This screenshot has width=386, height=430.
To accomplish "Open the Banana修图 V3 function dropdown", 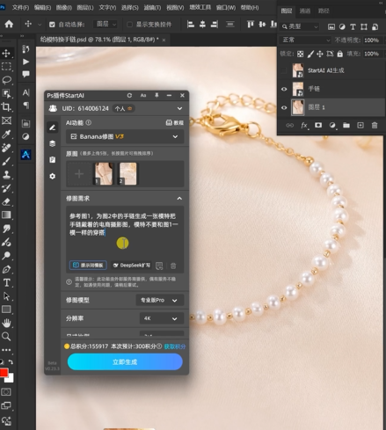I will tap(125, 136).
